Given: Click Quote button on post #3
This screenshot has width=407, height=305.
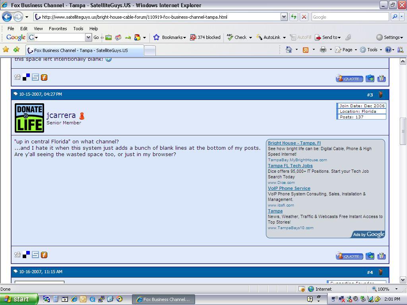Looking at the screenshot, I should point(349,256).
